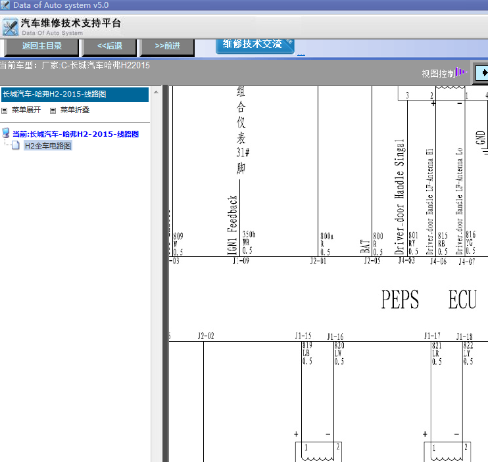Click the sidebar scroll up arrow
Image resolution: width=488 pixels, height=462 pixels.
[x=157, y=93]
